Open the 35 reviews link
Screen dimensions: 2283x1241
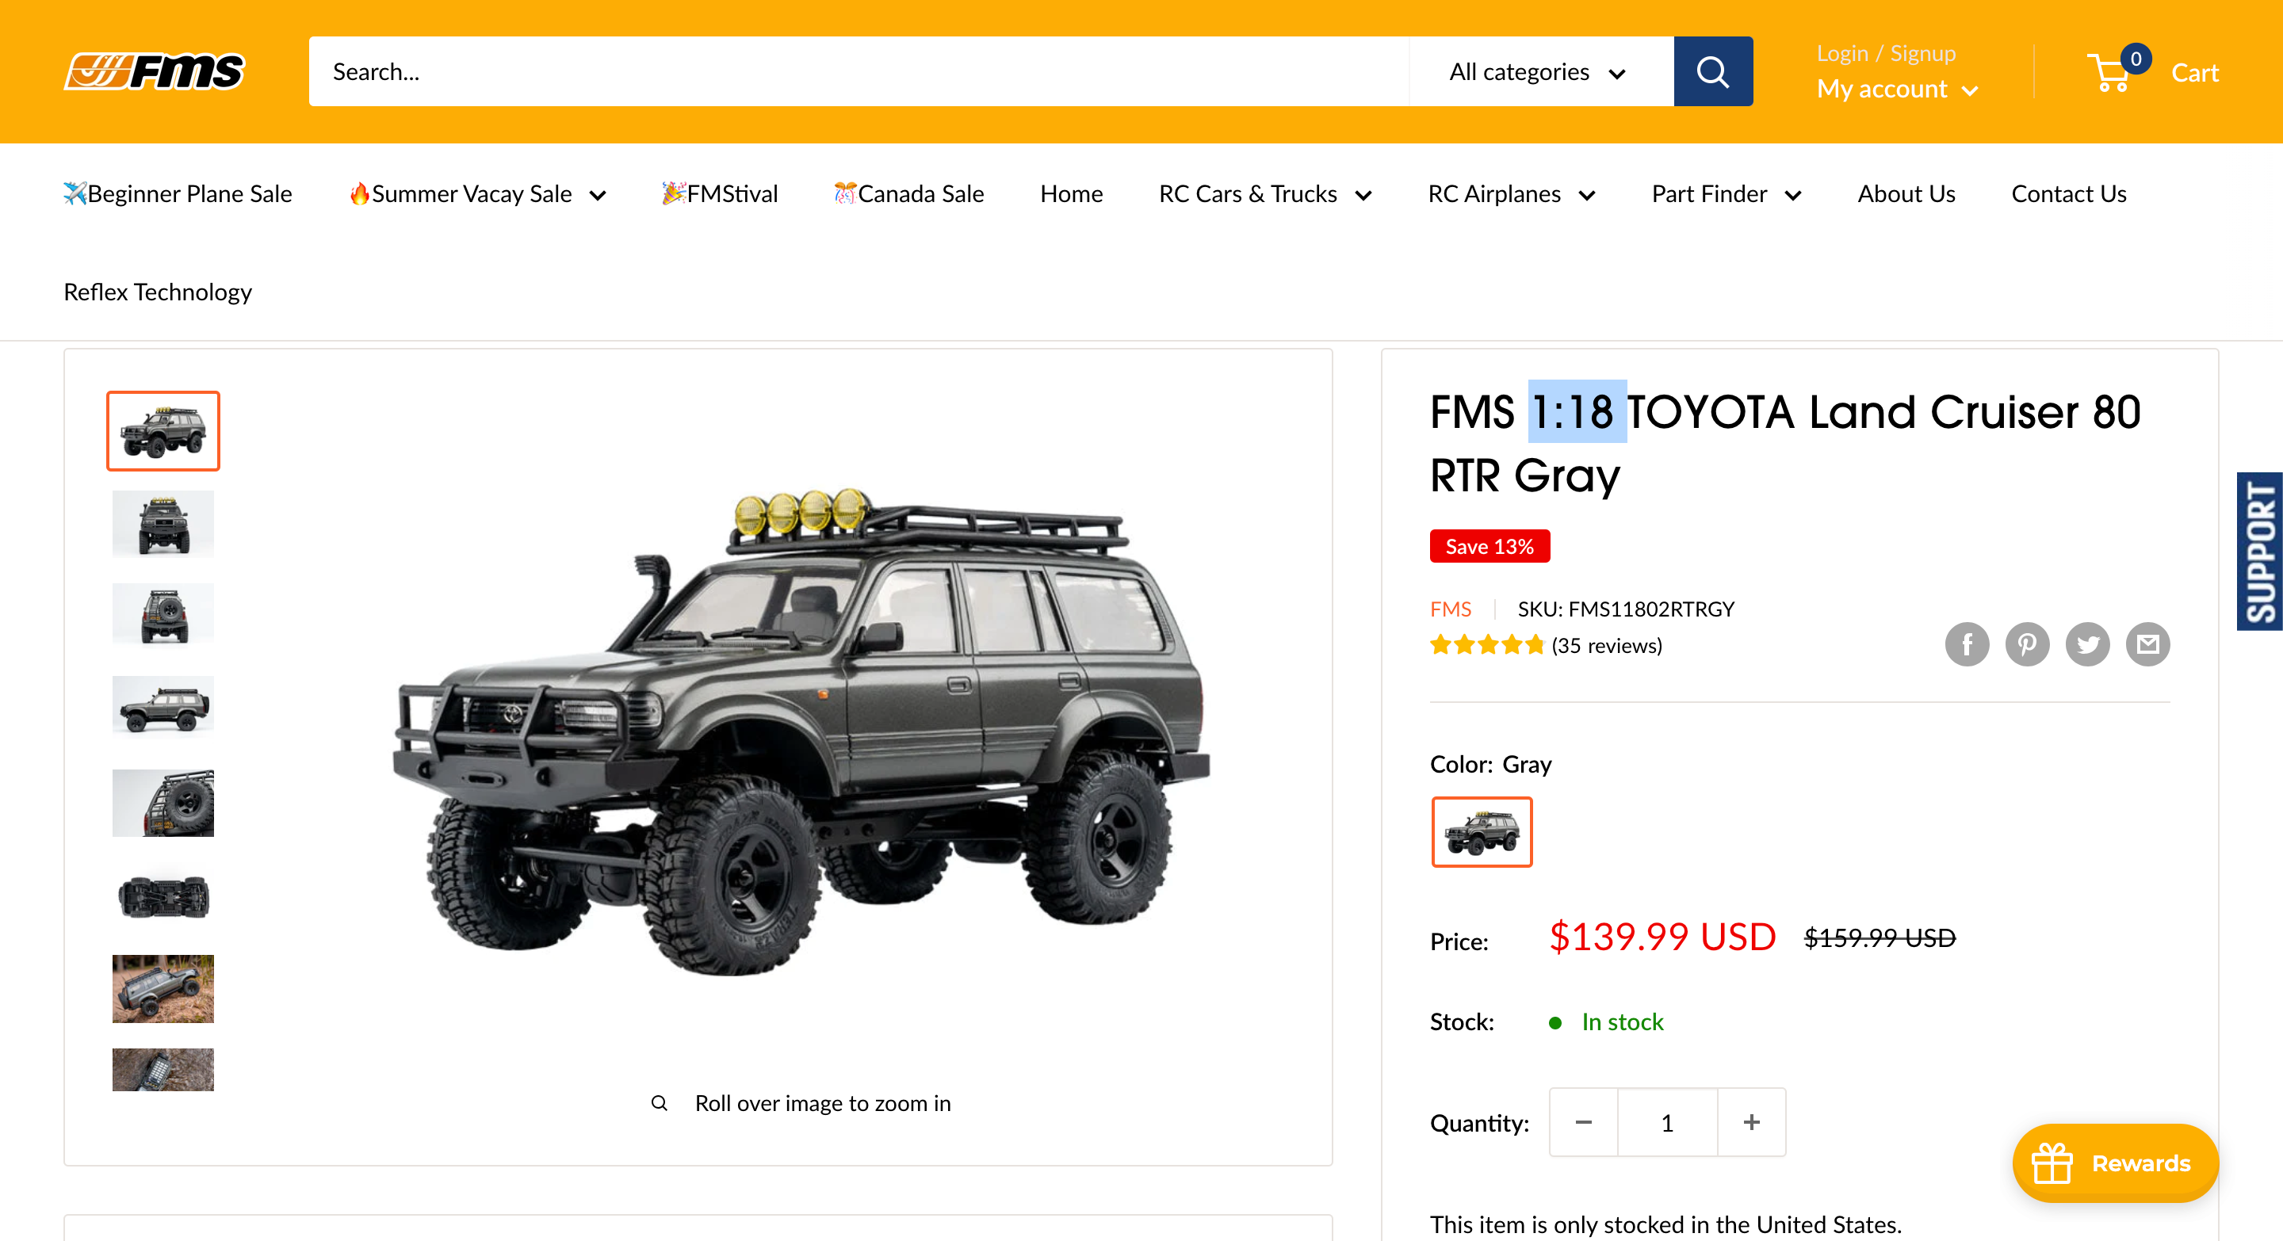1606,646
